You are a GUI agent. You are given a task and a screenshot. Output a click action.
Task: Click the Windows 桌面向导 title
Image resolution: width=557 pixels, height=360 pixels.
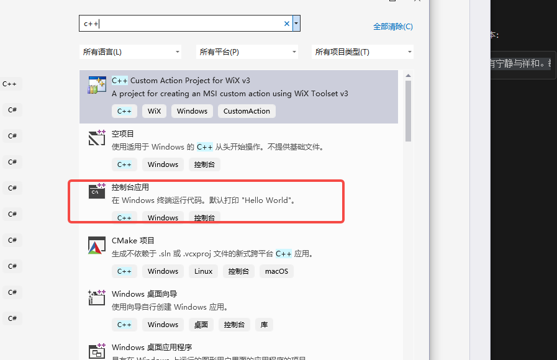(x=144, y=294)
